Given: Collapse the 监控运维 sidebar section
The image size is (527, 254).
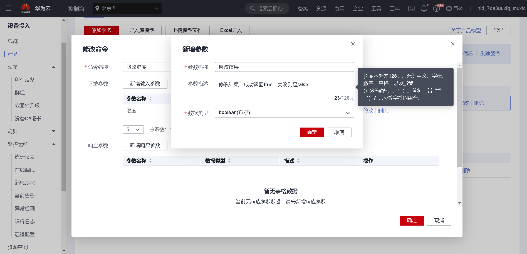Looking at the screenshot, I should pyautogui.click(x=54, y=144).
